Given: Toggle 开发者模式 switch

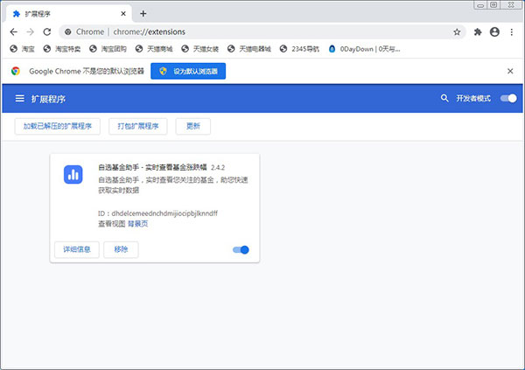Looking at the screenshot, I should [x=508, y=98].
